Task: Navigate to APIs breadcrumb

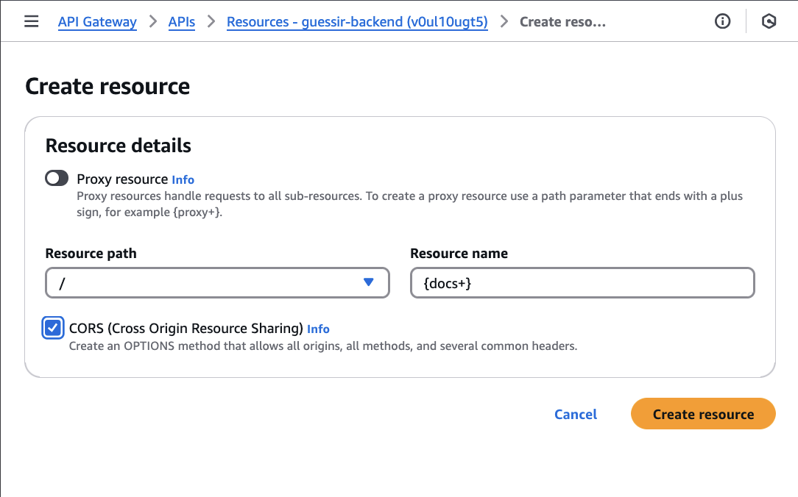Action: point(182,22)
